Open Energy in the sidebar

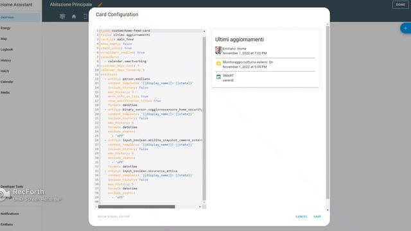[21, 28]
